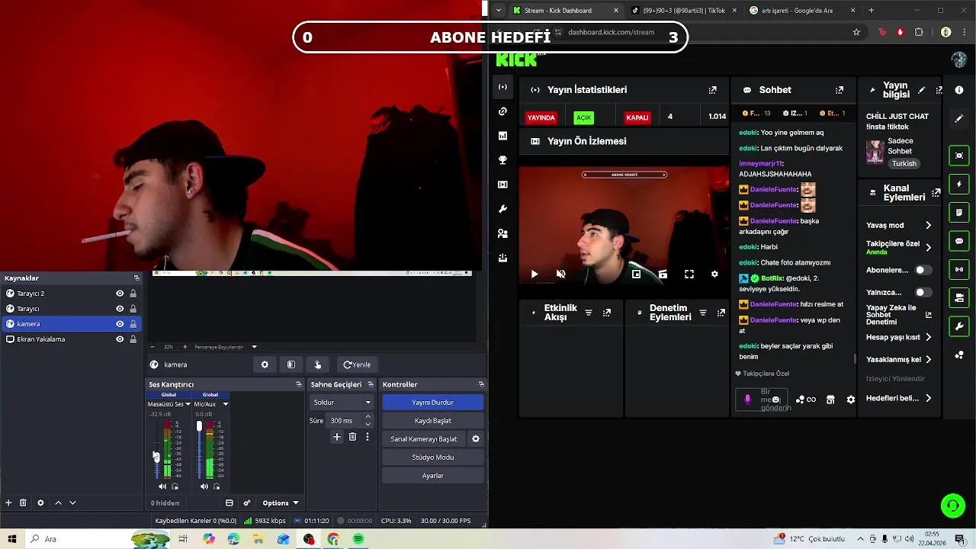This screenshot has height=549, width=976.
Task: Increase the Süre duration stepper
Action: point(368,417)
